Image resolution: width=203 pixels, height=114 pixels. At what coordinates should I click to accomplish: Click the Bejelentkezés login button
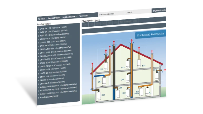pyautogui.click(x=159, y=11)
